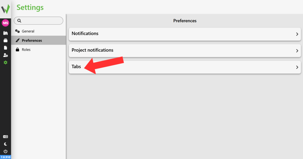Toggle dark mode moon icon
The image size is (303, 159).
[5, 144]
